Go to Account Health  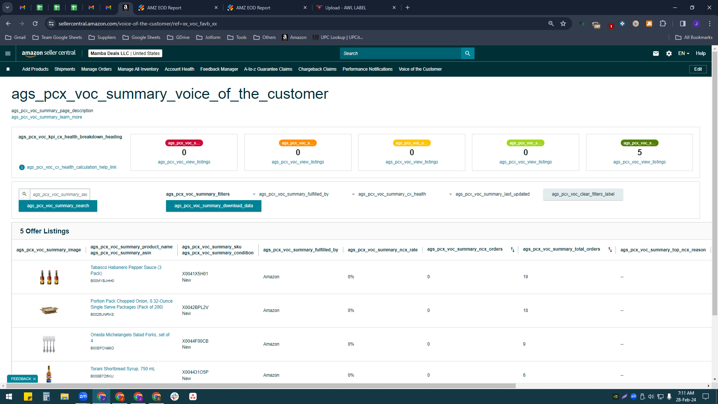point(179,69)
